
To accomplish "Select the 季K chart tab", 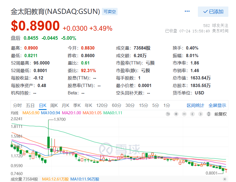I will 77,105.
